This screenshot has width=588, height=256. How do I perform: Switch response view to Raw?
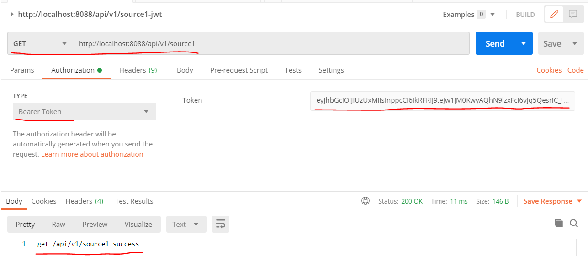pos(58,224)
